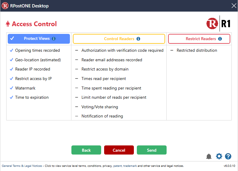The height and width of the screenshot is (171, 238).
Task: Click the RPost R1 logo
Action: pyautogui.click(x=219, y=24)
